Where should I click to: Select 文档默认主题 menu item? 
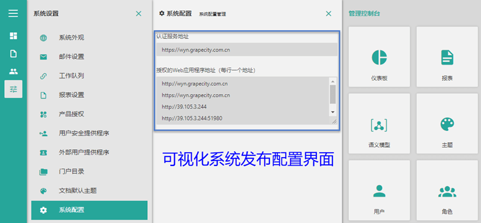(x=89, y=191)
